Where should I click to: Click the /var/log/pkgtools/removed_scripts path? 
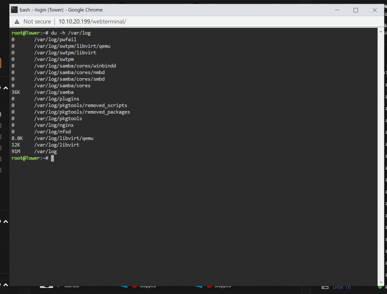[81, 105]
